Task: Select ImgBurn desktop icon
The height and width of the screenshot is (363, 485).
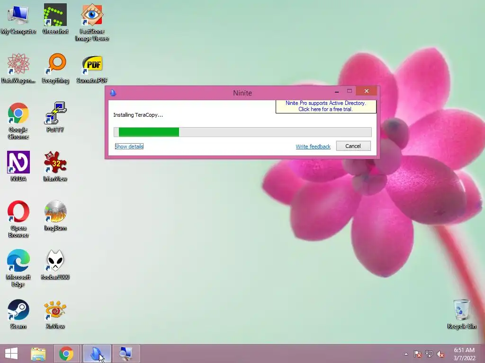Action: coord(55,216)
